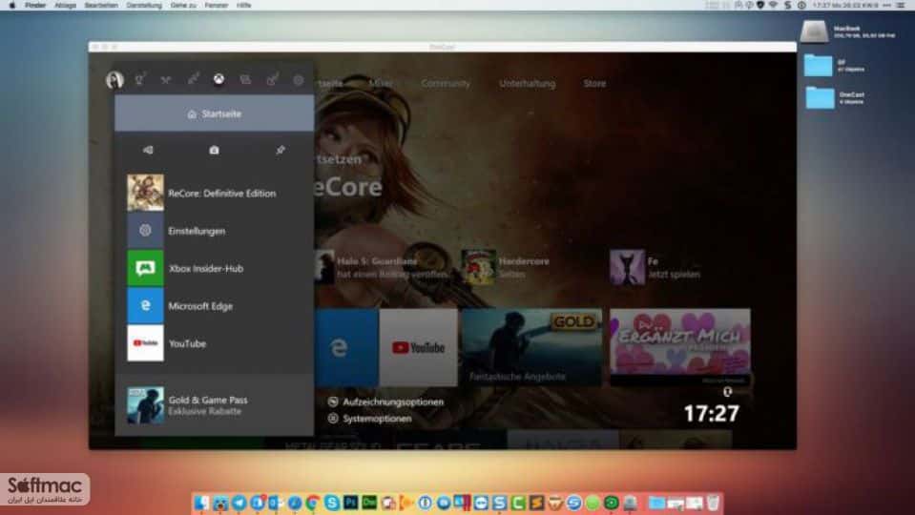Viewport: 915px width, 515px height.
Task: Open ReCore: Definitive Edition from the guide
Action: (x=214, y=193)
